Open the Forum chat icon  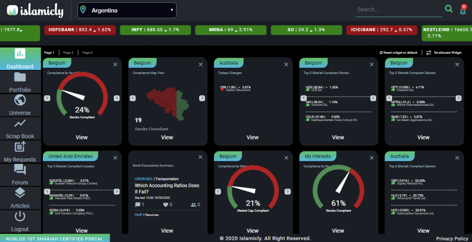tap(20, 170)
